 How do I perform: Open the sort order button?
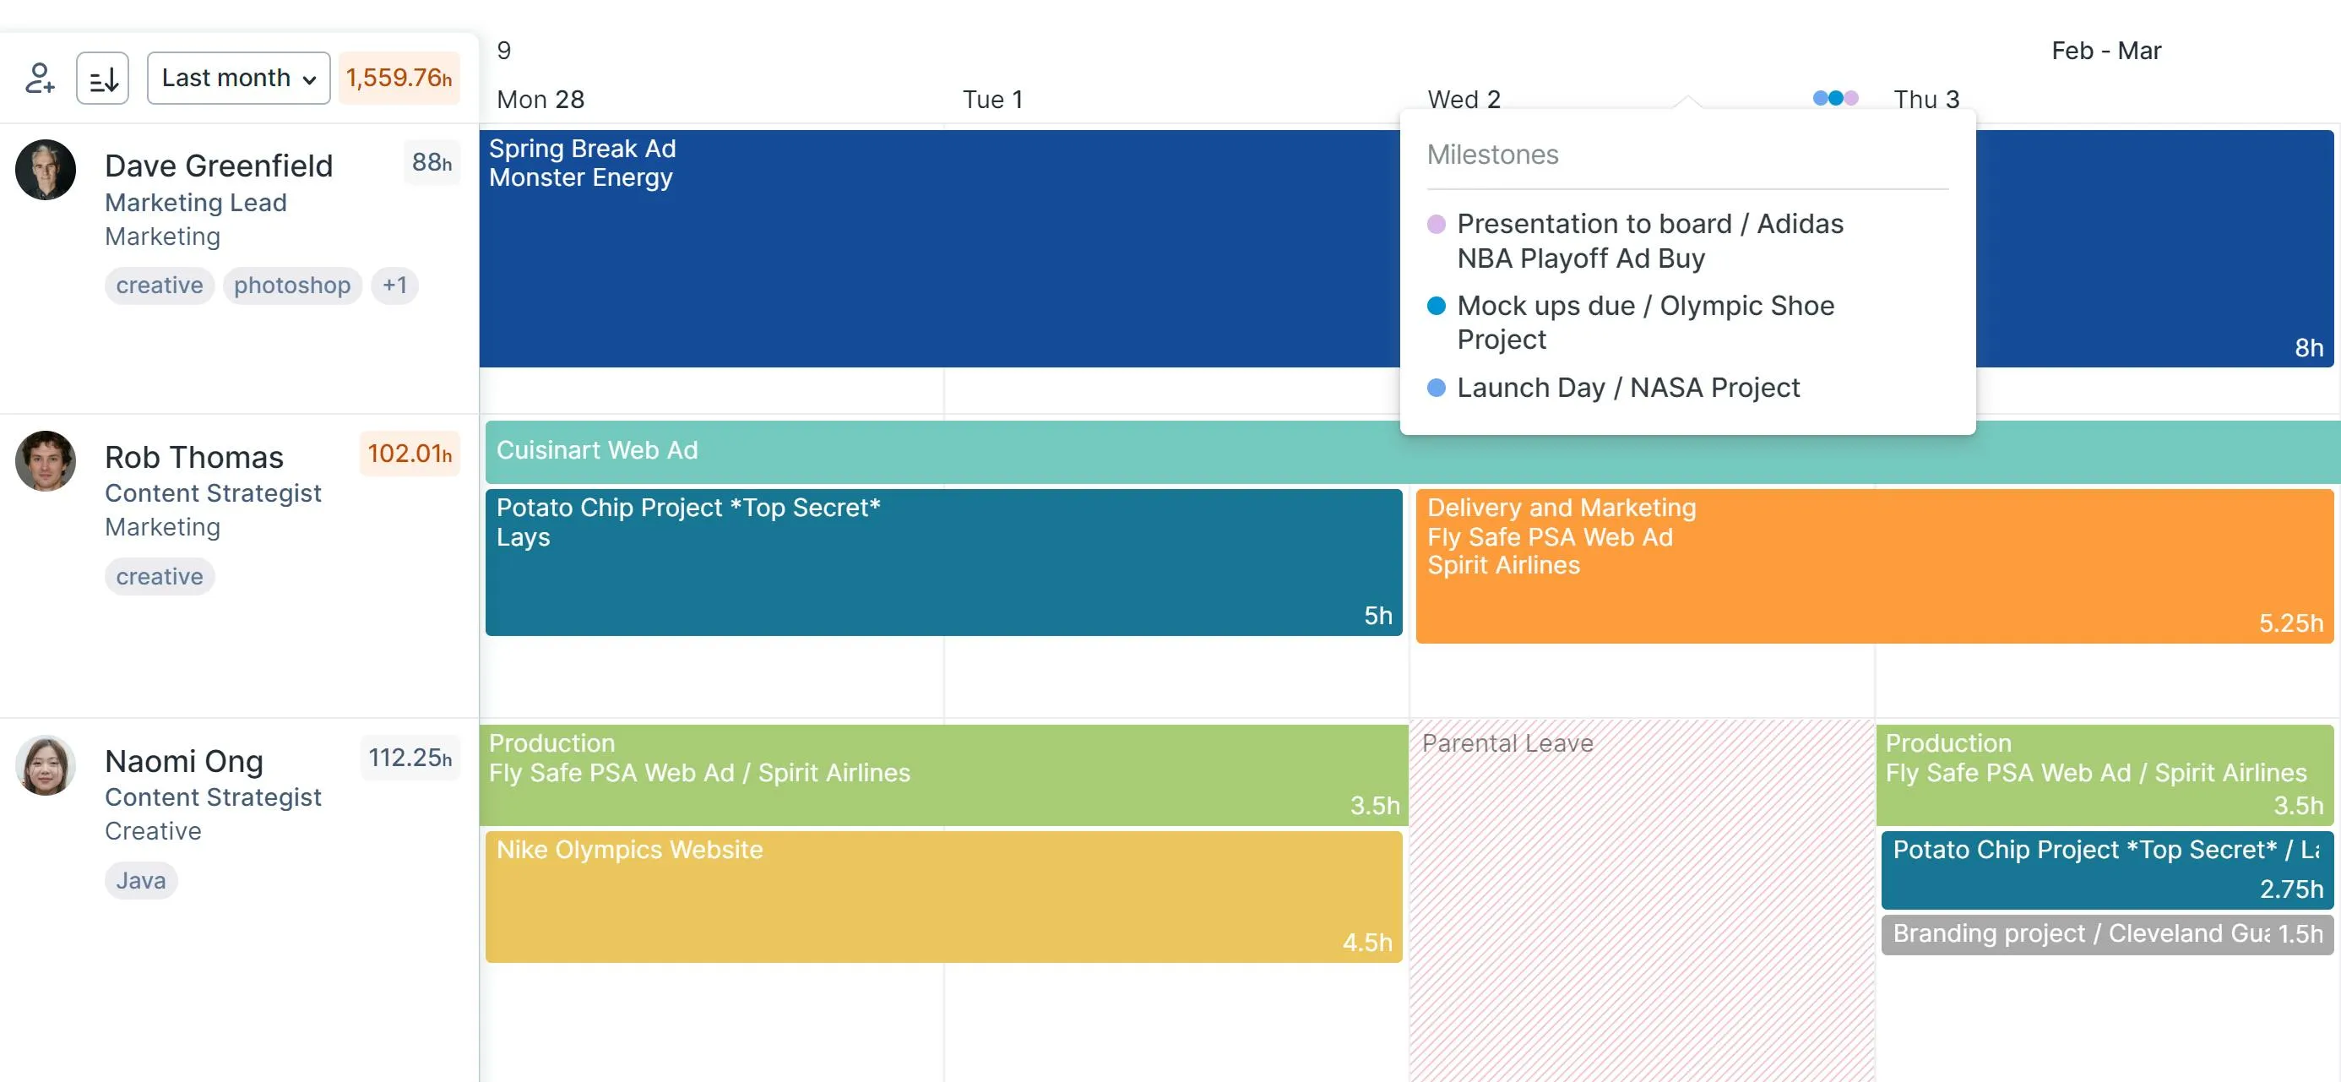point(103,79)
